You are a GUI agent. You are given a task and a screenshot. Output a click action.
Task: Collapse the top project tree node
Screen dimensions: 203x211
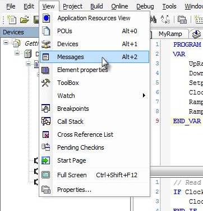6,43
